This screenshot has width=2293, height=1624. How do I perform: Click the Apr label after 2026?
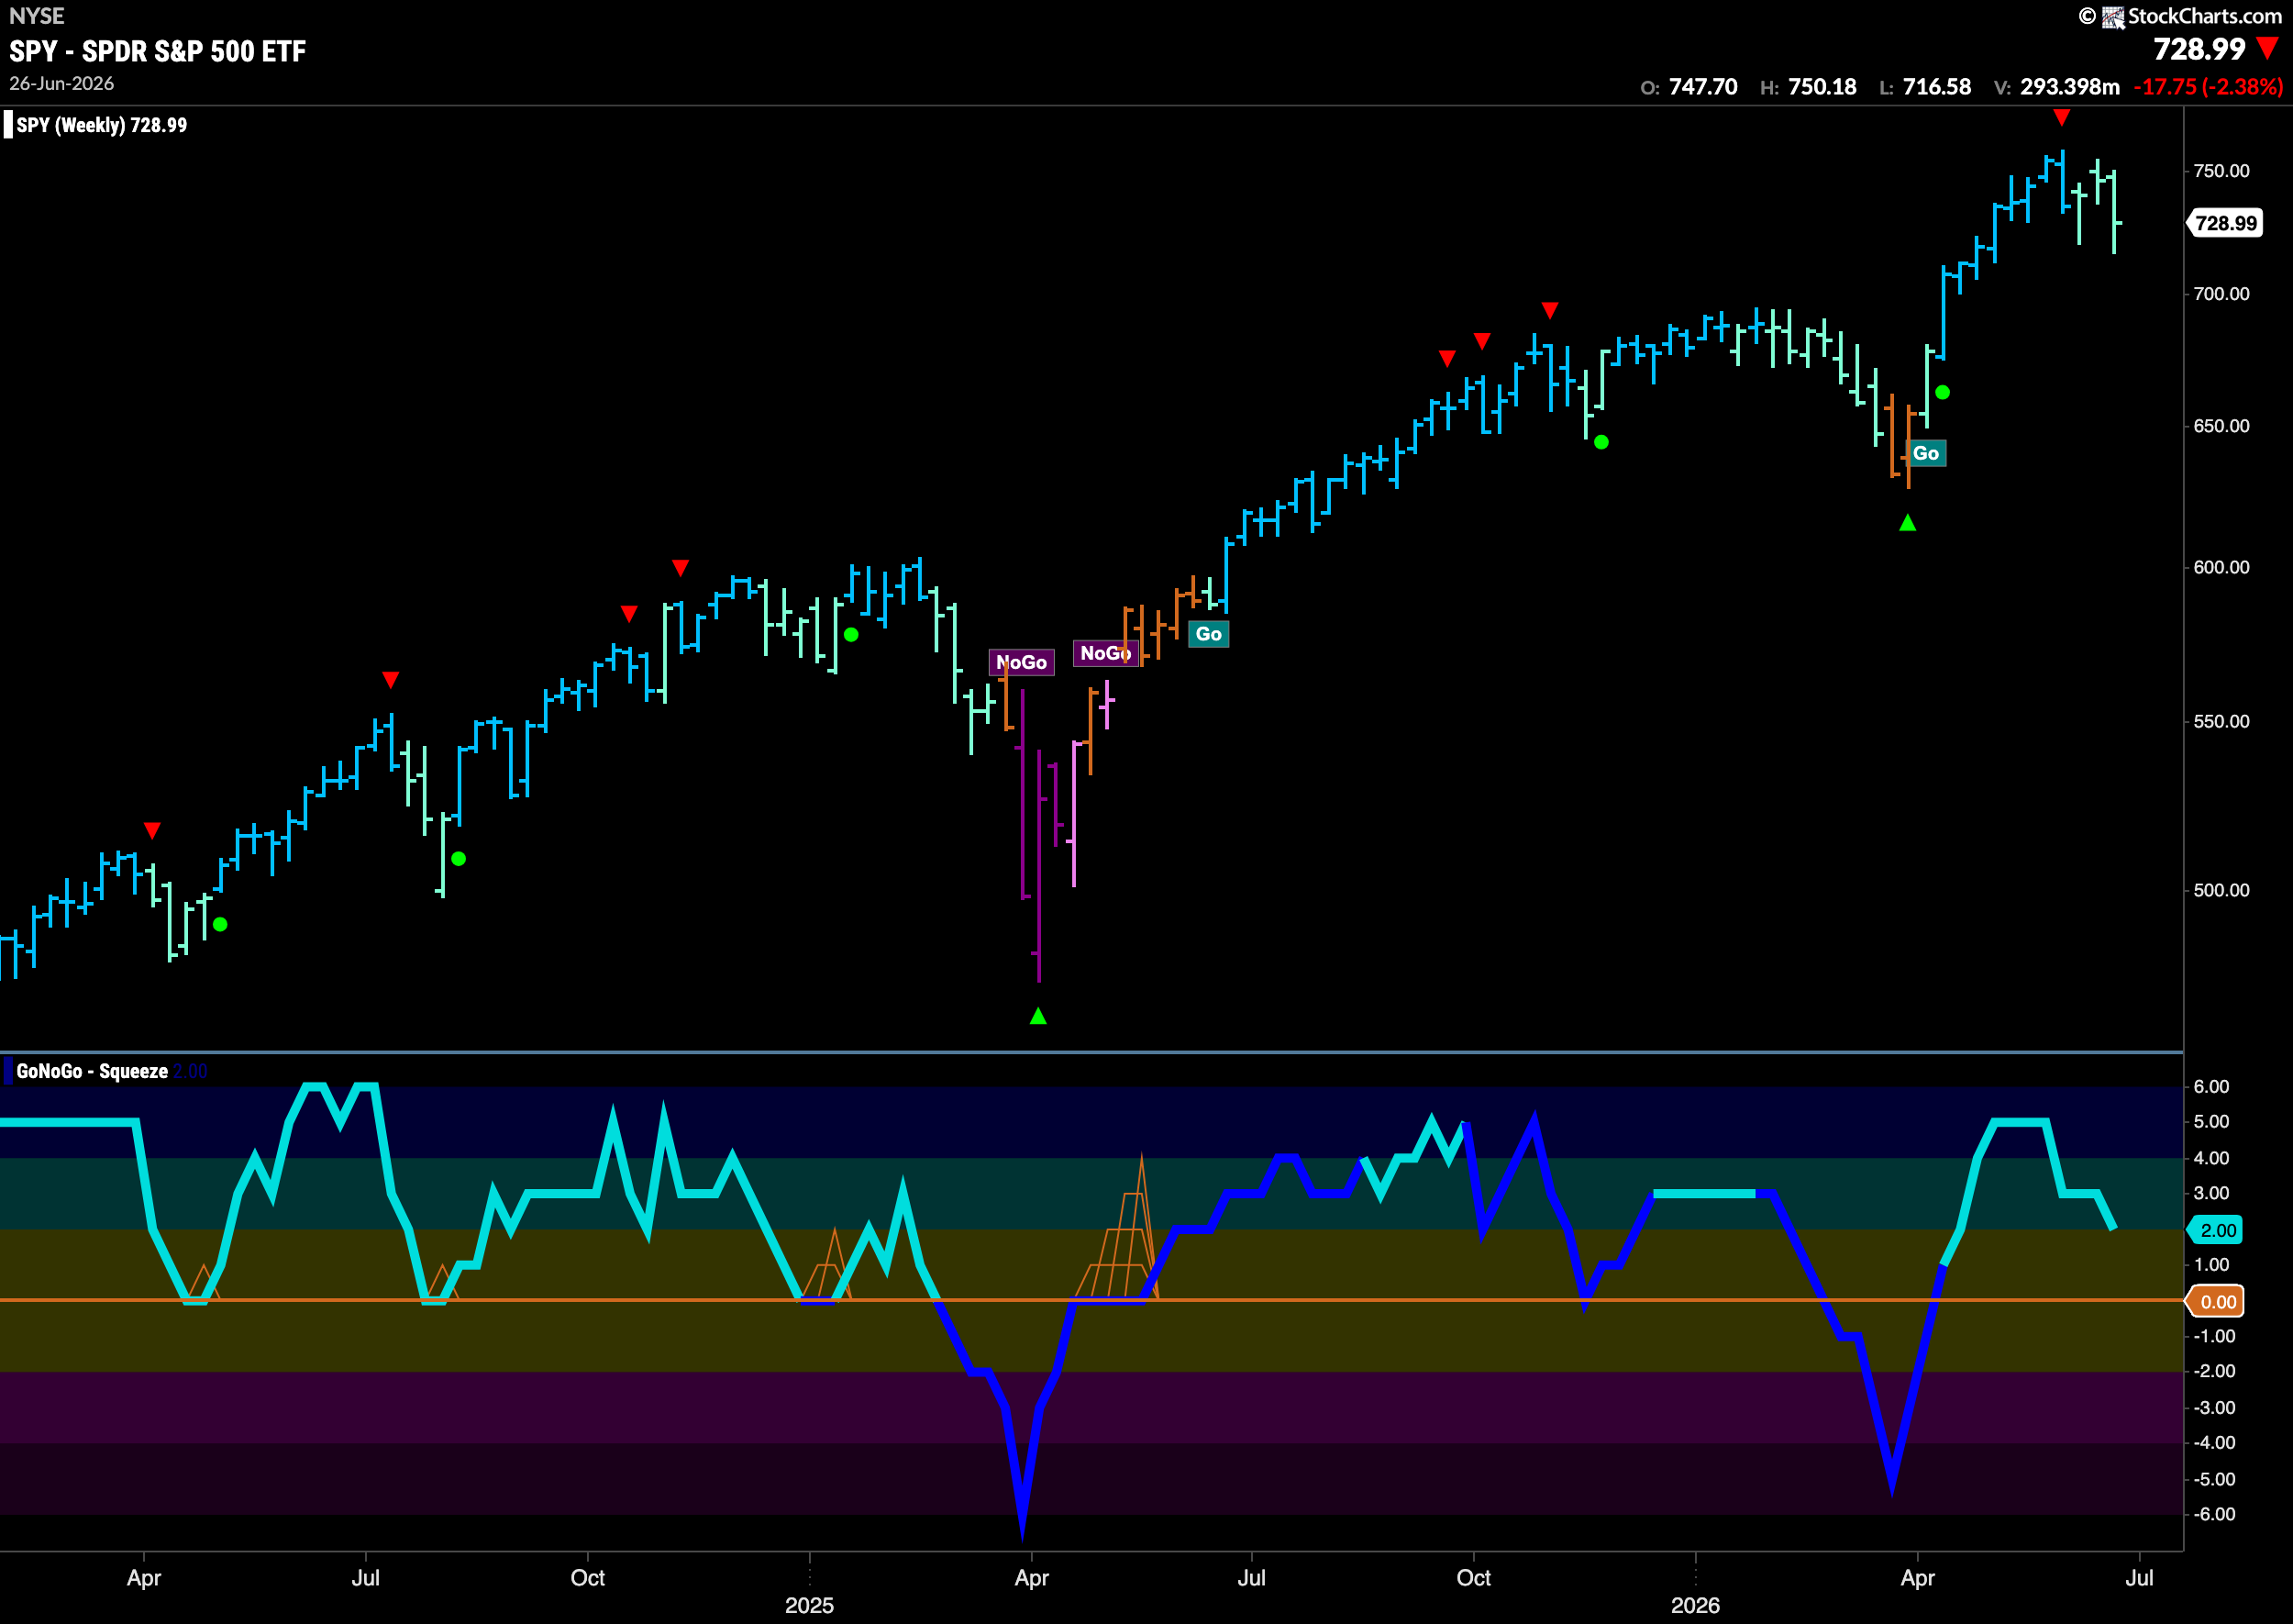point(1917,1577)
